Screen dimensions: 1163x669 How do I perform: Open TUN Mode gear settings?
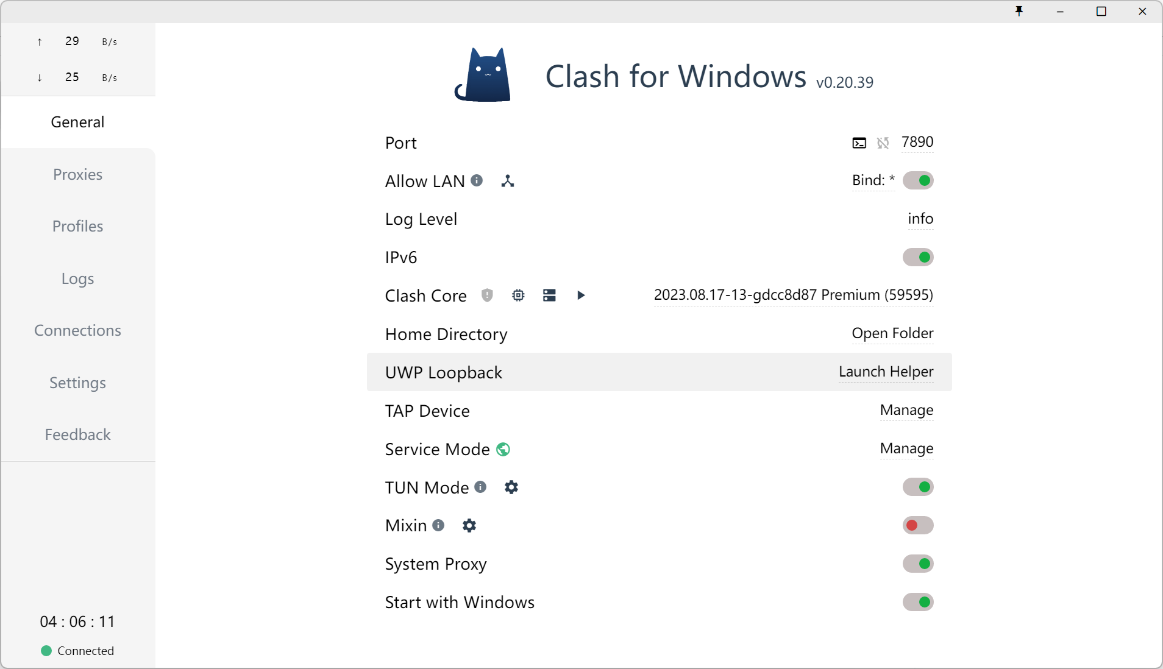coord(511,487)
